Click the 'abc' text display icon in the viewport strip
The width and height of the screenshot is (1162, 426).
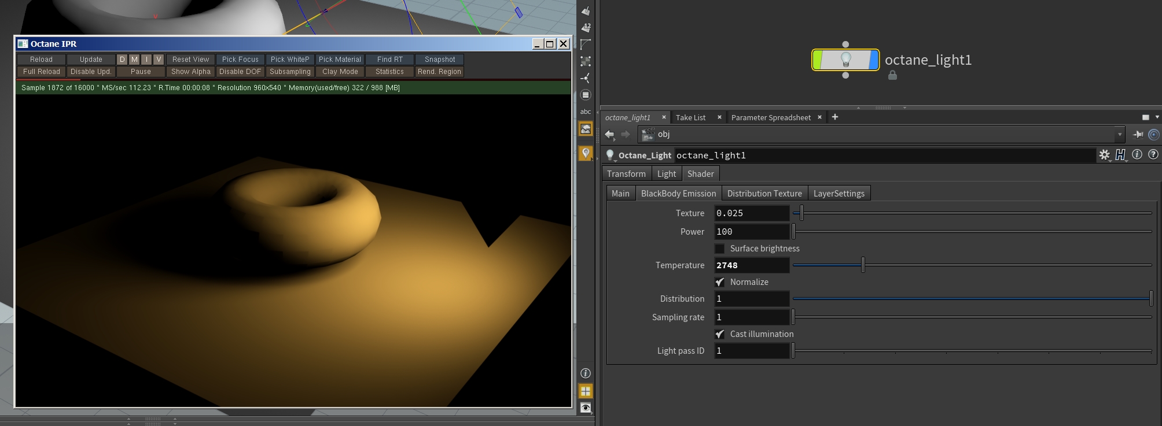click(x=586, y=112)
